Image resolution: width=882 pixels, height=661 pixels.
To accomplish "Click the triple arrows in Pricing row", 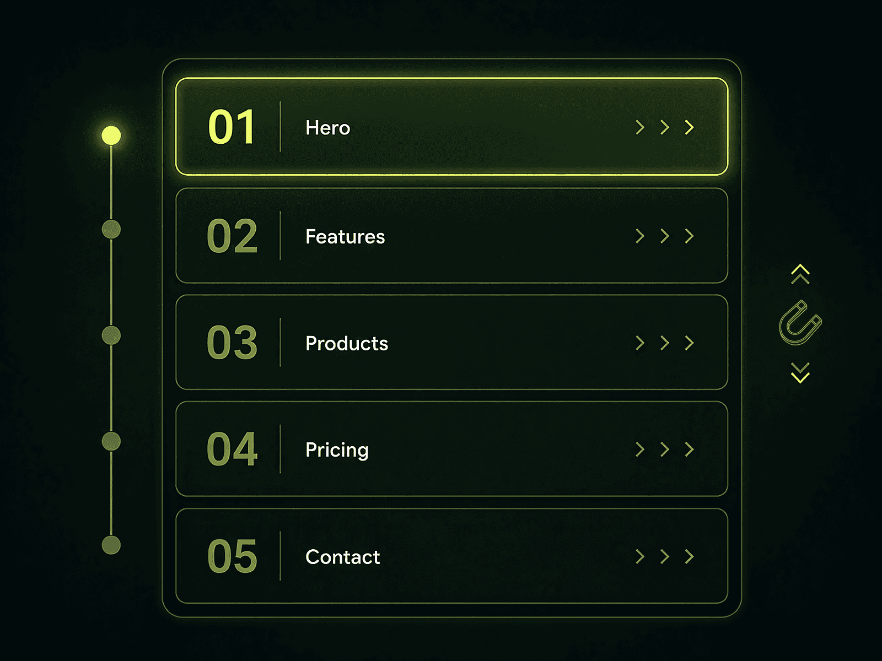I will (665, 449).
